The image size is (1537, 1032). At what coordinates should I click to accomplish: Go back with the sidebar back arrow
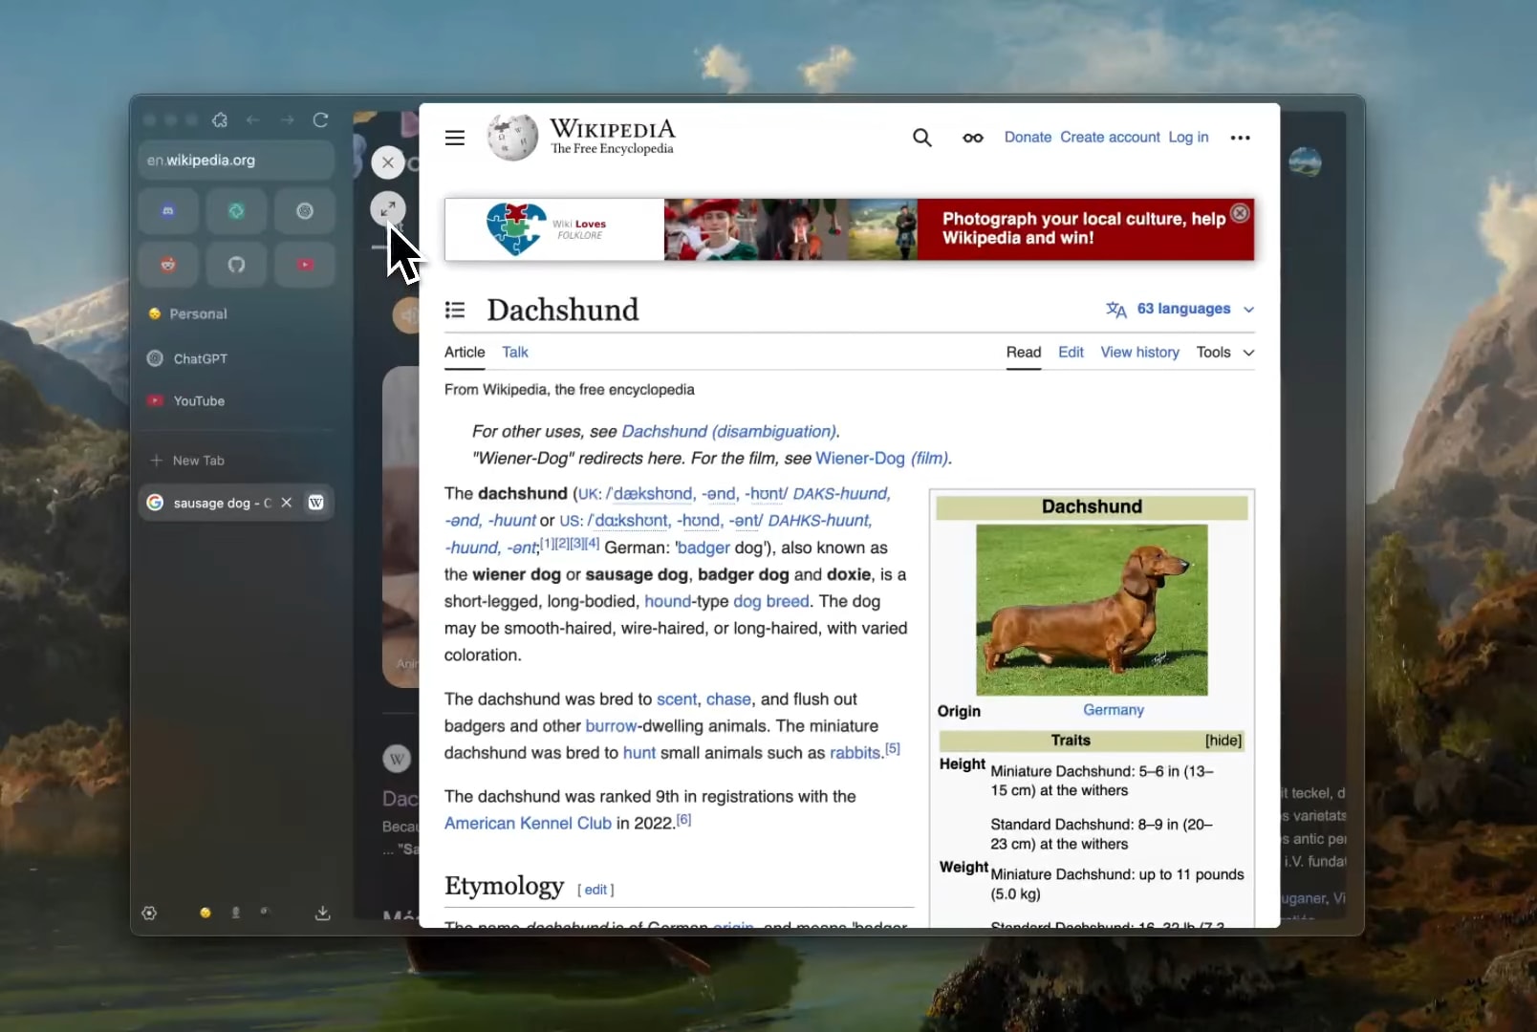(253, 120)
